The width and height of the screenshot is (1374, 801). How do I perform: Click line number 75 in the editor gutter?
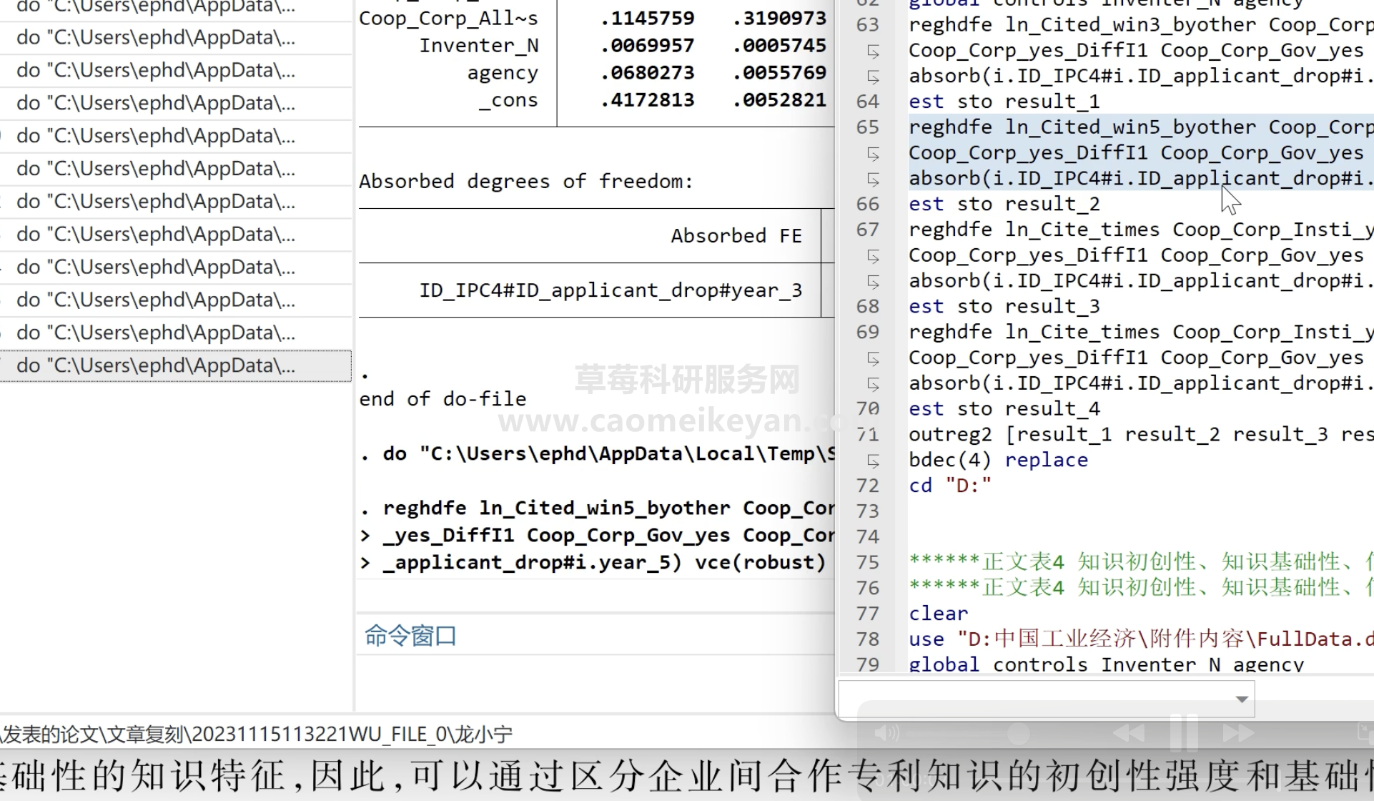867,562
